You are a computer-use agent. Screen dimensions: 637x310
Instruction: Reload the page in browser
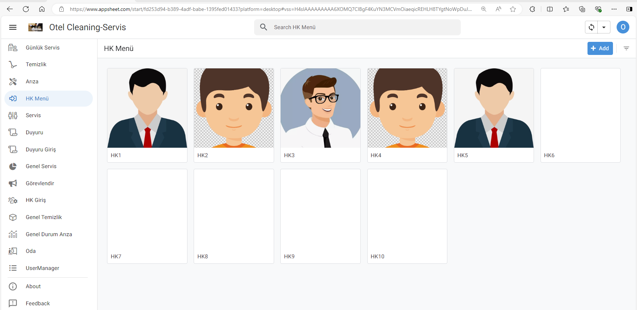coord(26,9)
